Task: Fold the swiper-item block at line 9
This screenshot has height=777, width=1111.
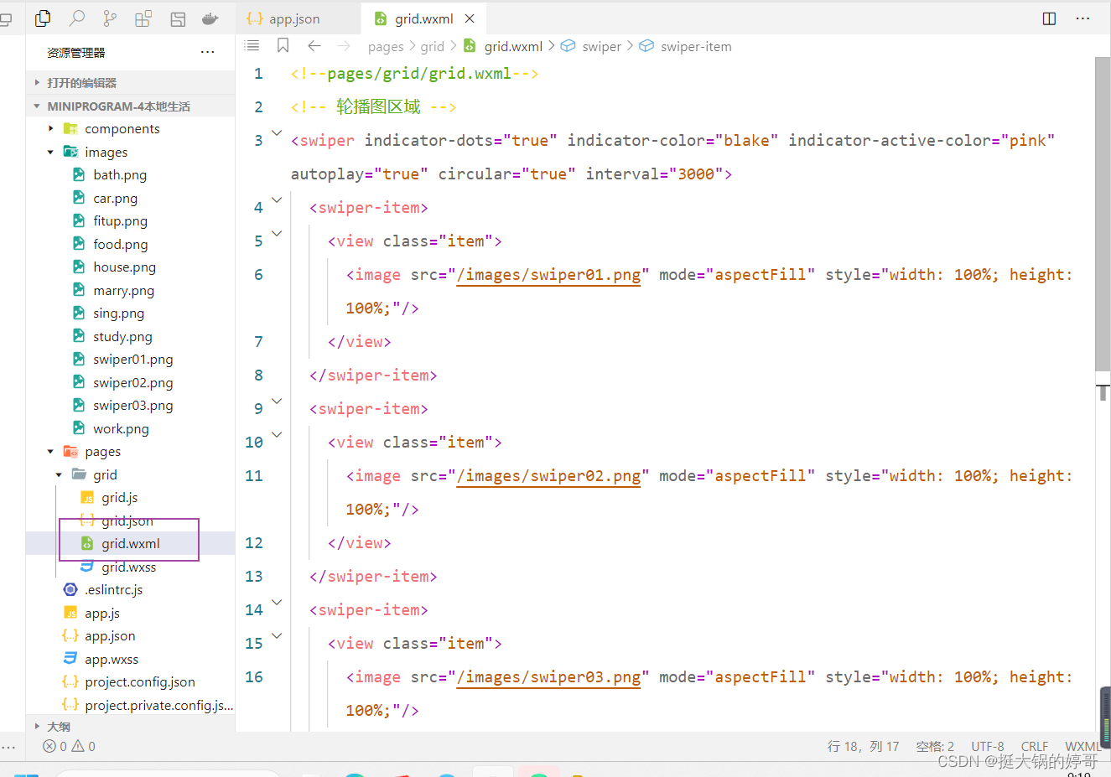Action: [277, 401]
